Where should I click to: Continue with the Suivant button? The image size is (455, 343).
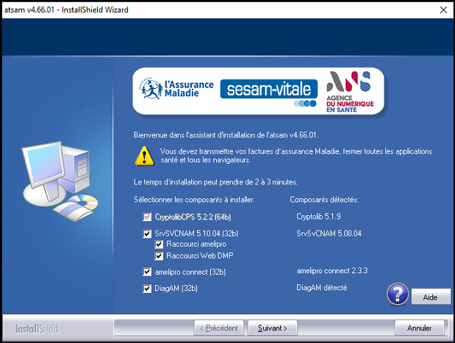(272, 328)
